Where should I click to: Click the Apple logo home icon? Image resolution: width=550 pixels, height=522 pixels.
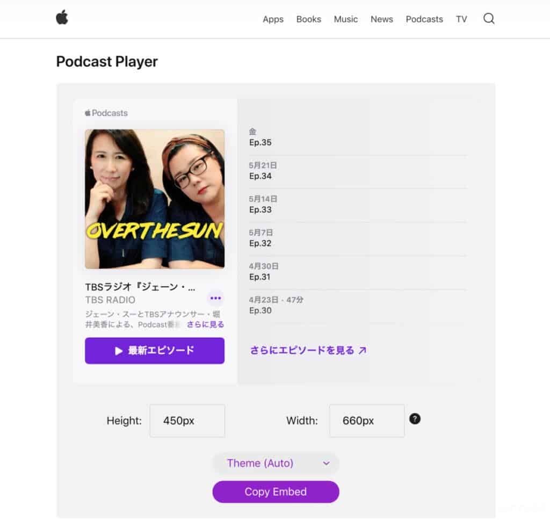click(x=62, y=17)
